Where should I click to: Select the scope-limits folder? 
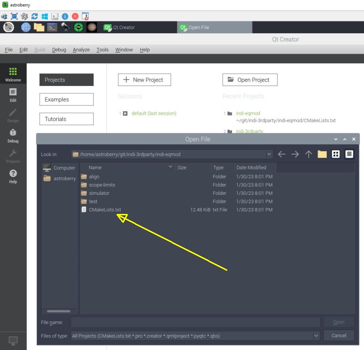pos(102,185)
